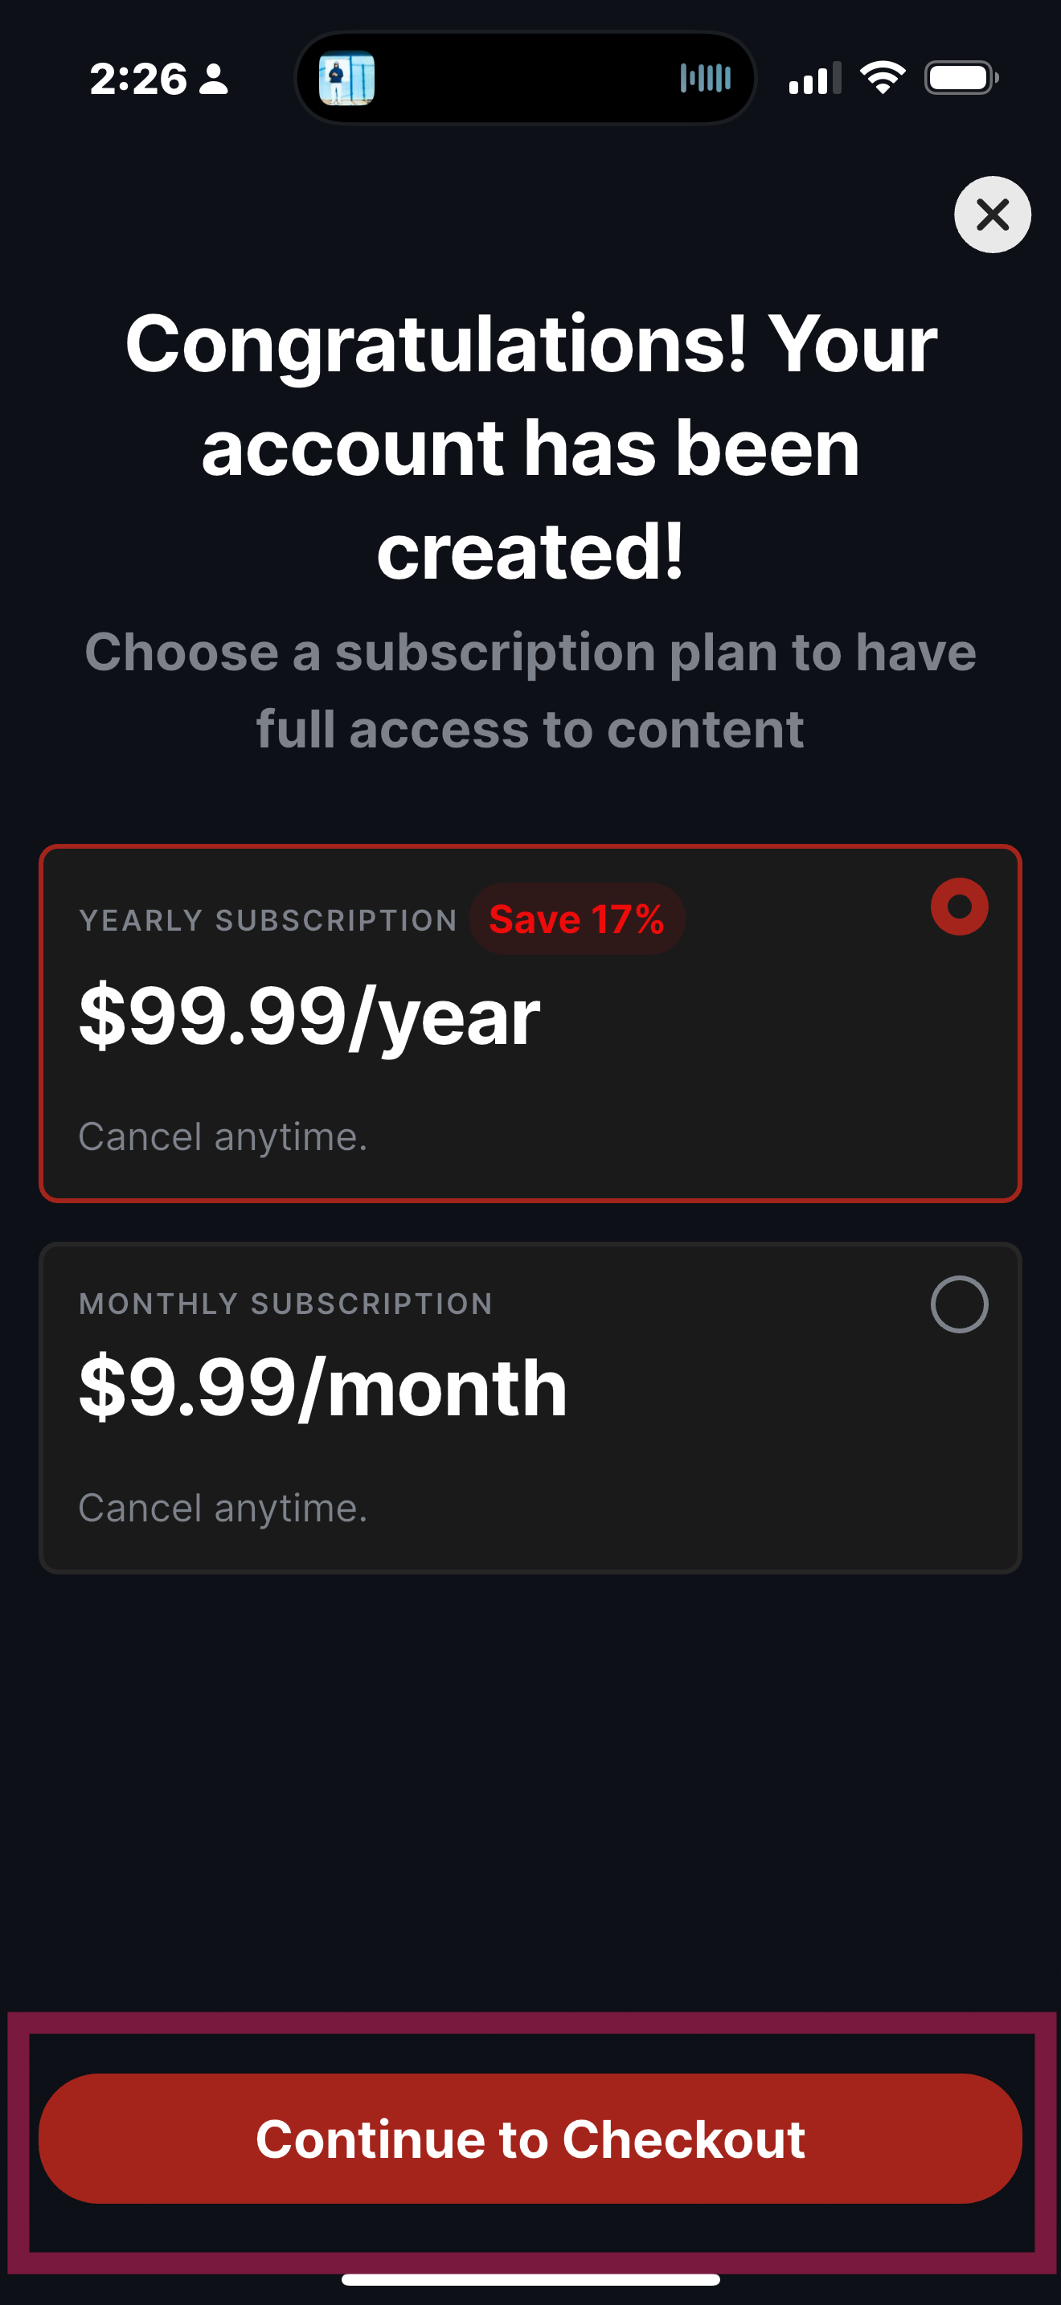Select the yearly subscription radio button
The image size is (1061, 2305).
click(x=959, y=907)
